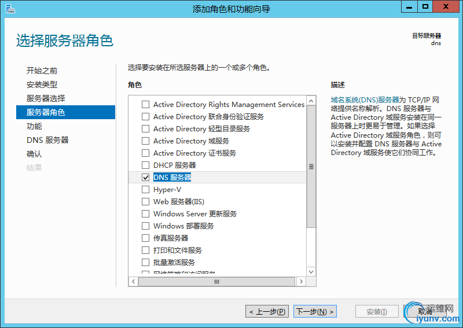Click the 下一步(N) button
The height and width of the screenshot is (328, 463).
point(315,312)
